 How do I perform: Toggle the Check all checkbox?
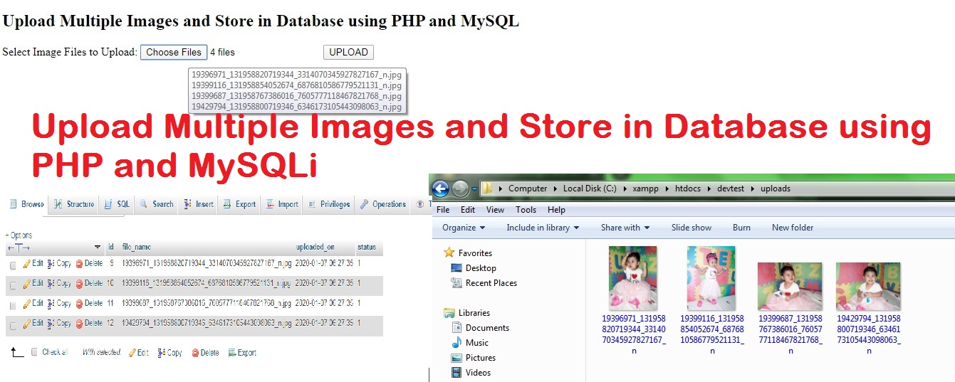point(34,353)
